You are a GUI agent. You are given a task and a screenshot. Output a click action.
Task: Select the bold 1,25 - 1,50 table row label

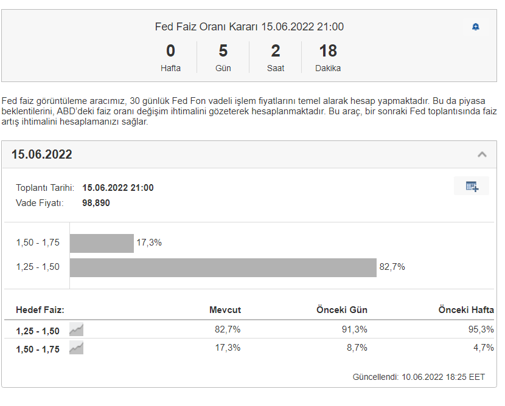(x=38, y=331)
